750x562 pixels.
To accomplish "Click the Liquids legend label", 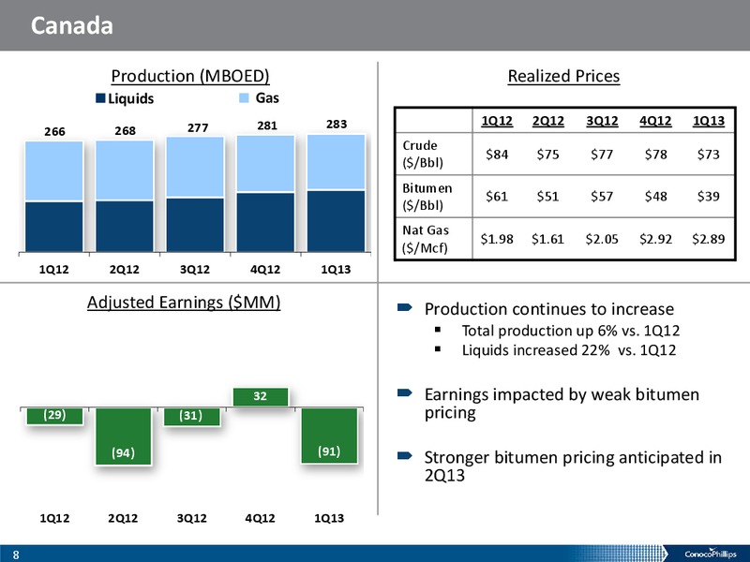I will click(130, 98).
